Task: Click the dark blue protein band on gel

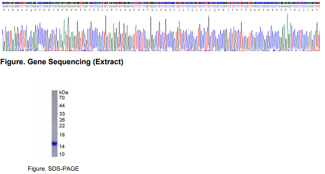Action: click(54, 144)
